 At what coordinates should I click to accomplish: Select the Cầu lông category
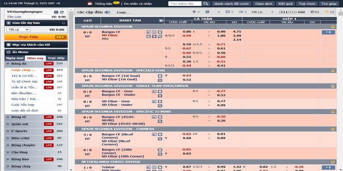(36, 152)
